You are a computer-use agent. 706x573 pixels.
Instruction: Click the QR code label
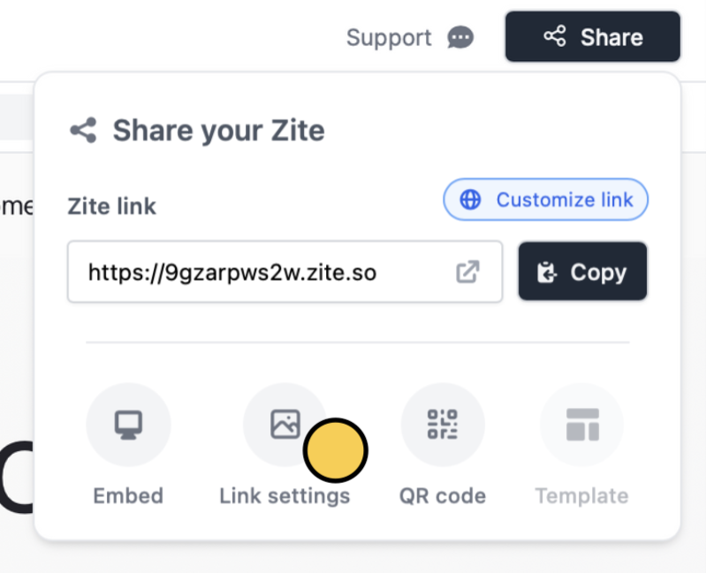click(x=443, y=496)
